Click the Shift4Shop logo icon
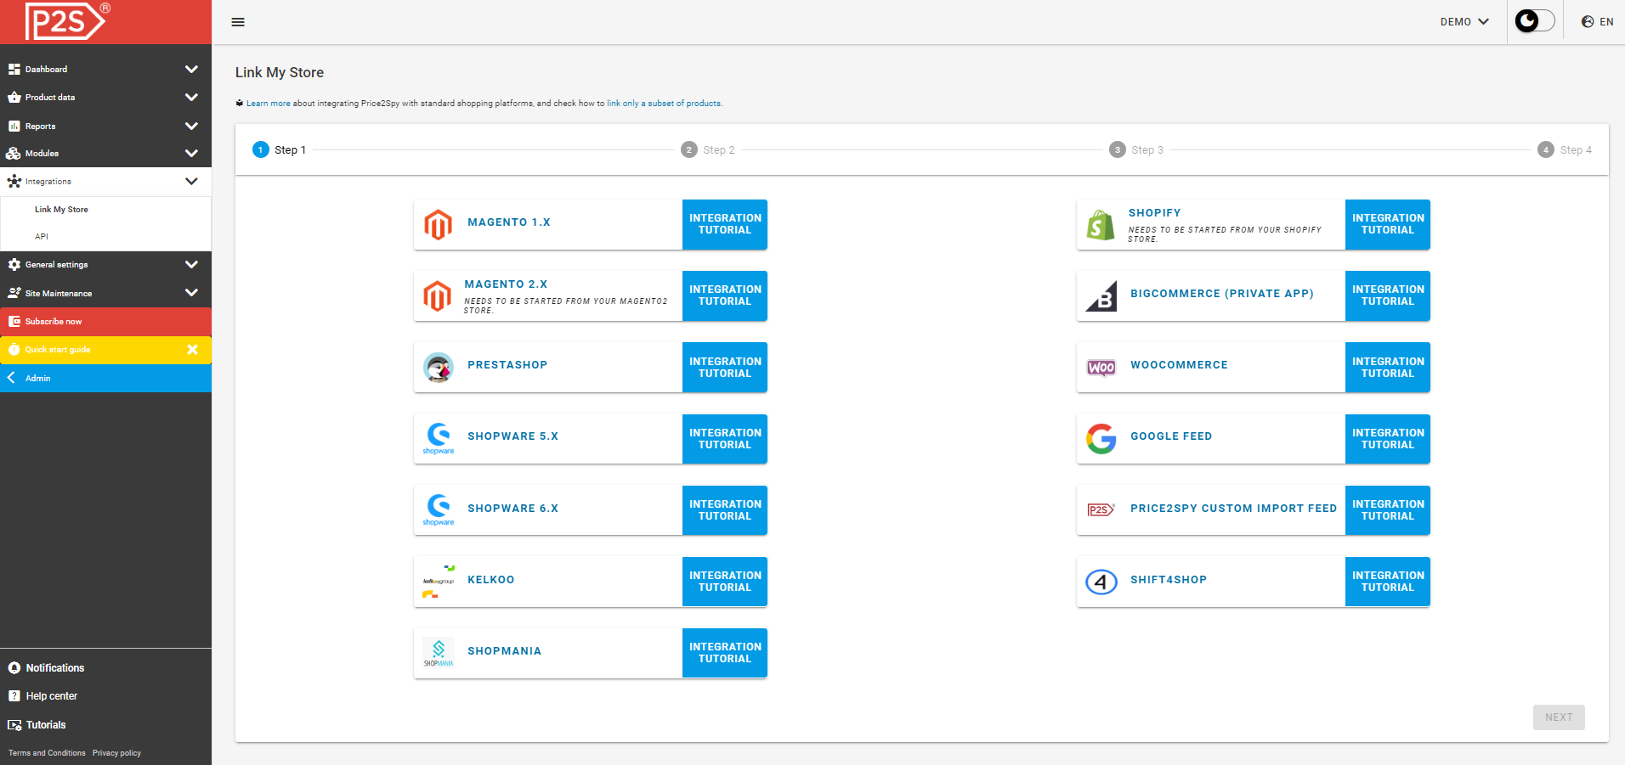Image resolution: width=1625 pixels, height=765 pixels. 1101,582
